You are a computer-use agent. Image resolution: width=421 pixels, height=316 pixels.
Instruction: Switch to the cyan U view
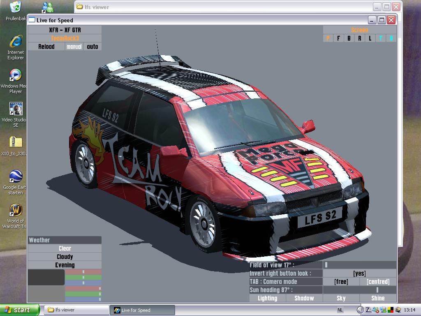coord(391,38)
